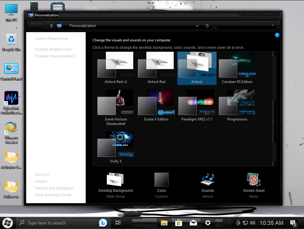Open the Sounds scheme settings
The width and height of the screenshot is (304, 229).
click(208, 186)
